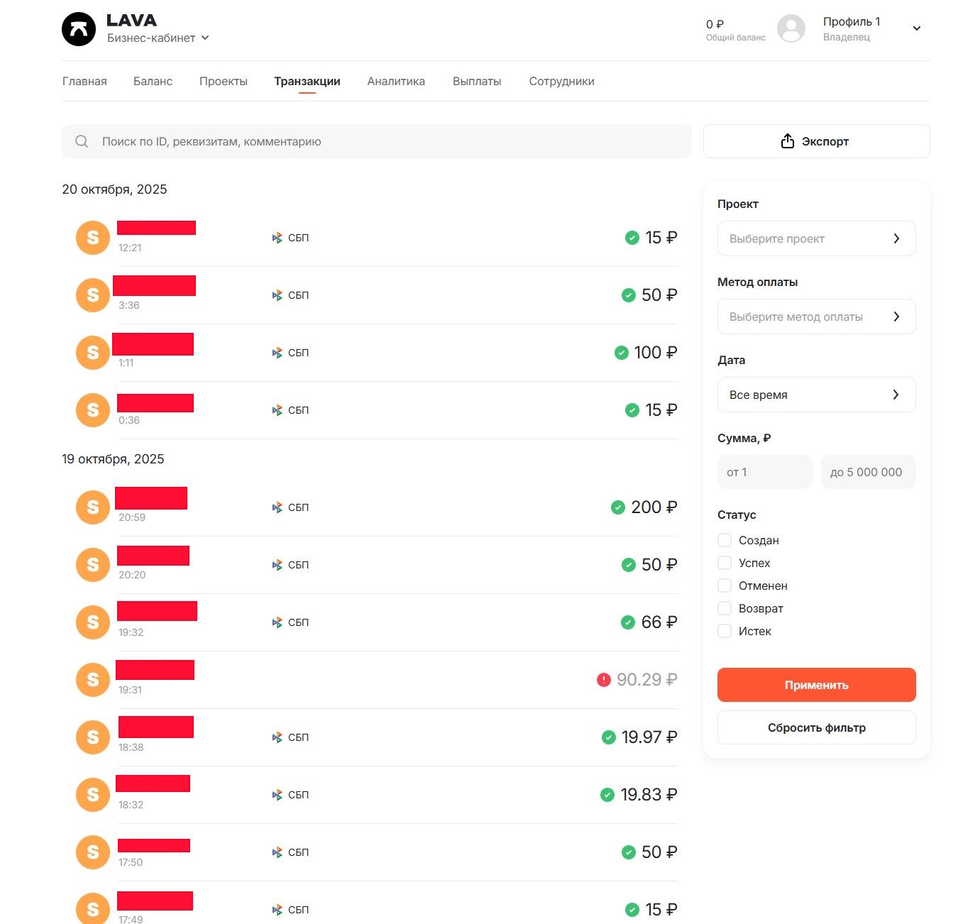Image resolution: width=963 pixels, height=924 pixels.
Task: Click the green check icon beside 100 ₽
Action: pyautogui.click(x=622, y=353)
